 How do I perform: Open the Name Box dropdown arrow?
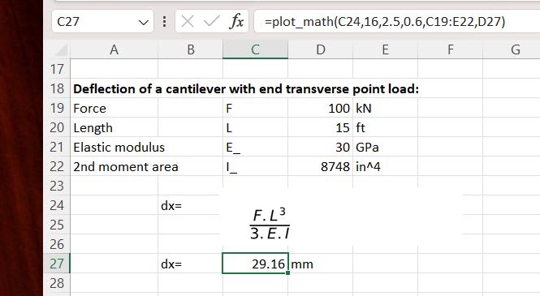[x=143, y=23]
